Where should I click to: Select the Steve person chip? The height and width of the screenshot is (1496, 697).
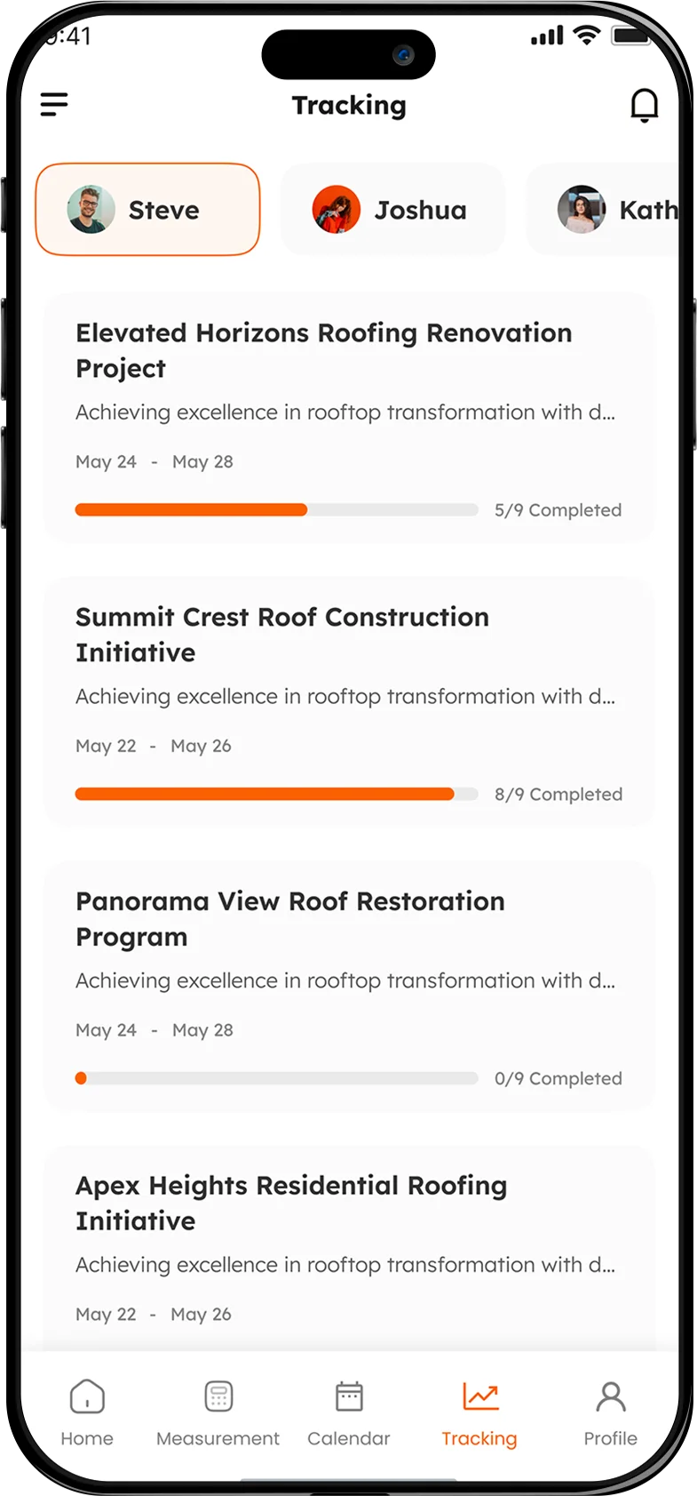(148, 210)
